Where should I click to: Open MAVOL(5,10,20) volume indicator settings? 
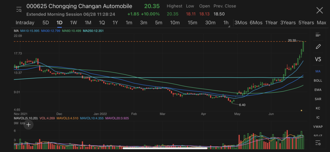click(26, 118)
